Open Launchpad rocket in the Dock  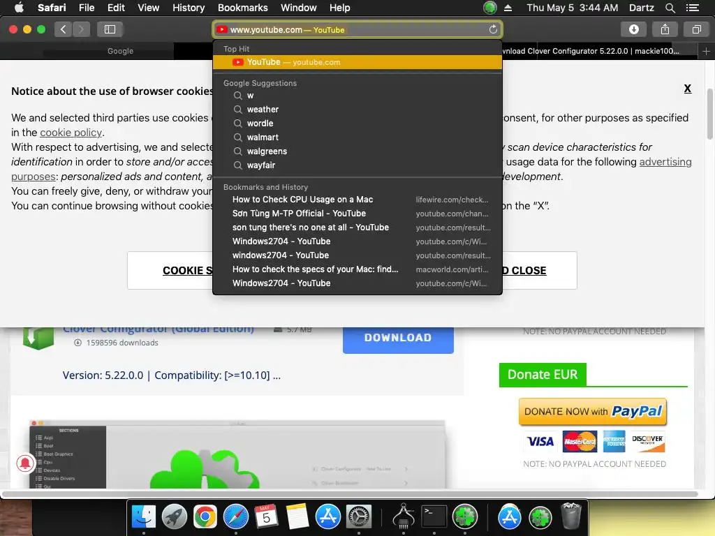174,516
